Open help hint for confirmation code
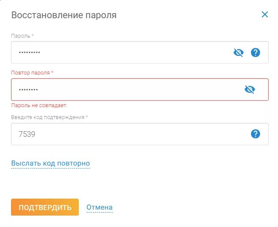Screen dimensions: 278x227 click(x=255, y=134)
